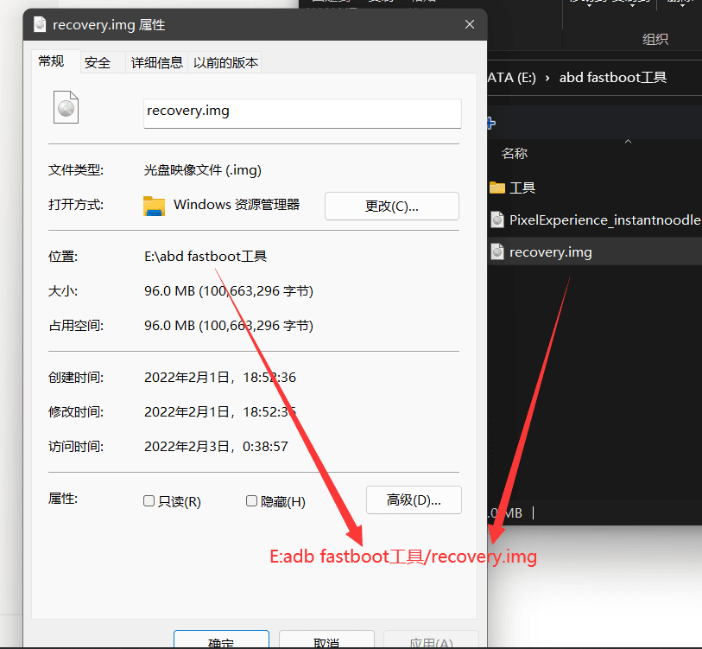Select abd fastboot工具 in the address bar
The image size is (702, 649).
tap(613, 78)
